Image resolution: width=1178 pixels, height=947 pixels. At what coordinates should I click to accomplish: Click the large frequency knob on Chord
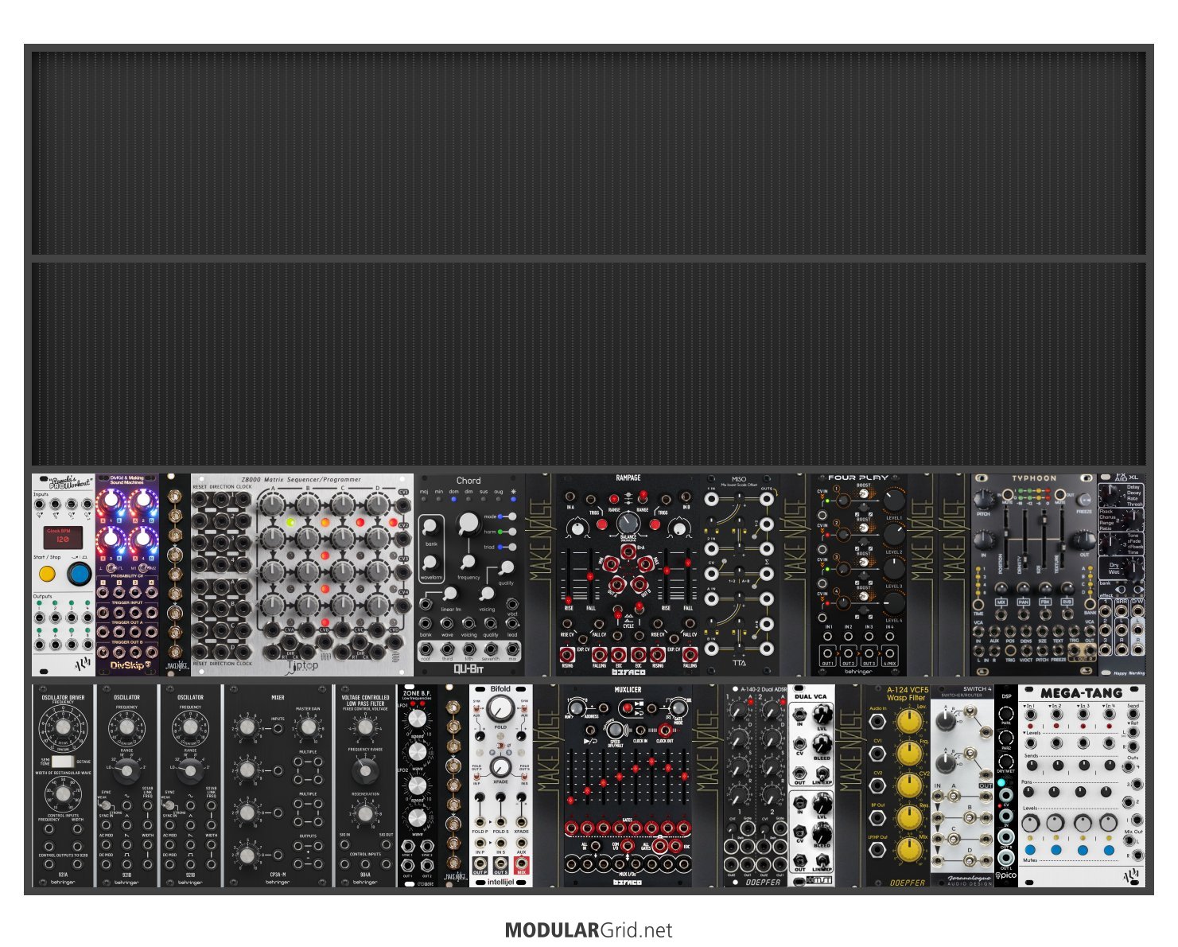pyautogui.click(x=468, y=523)
